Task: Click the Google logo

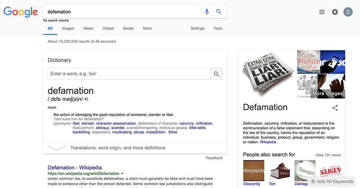Action: pos(21,12)
